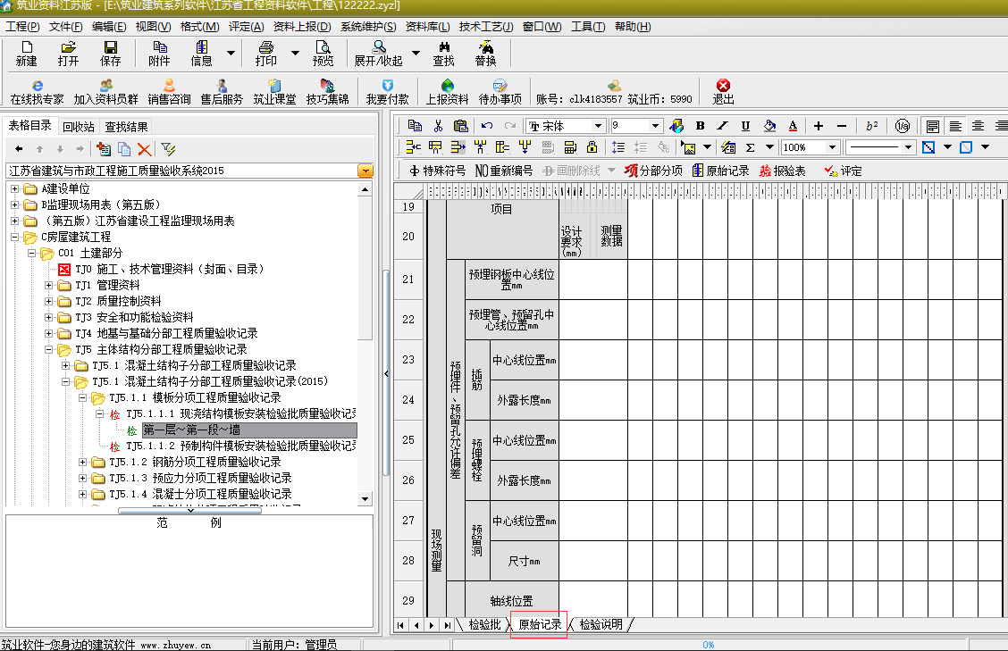Toggle bold text formatting
This screenshot has height=651, width=1008.
tap(700, 126)
